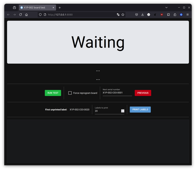Click the Firefox View icon left of tabs
Viewport: 196px width, 170px height.
pos(14,8)
